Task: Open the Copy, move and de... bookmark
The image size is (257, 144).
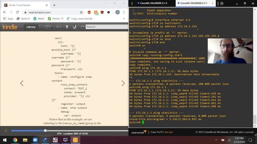Action: point(80,19)
